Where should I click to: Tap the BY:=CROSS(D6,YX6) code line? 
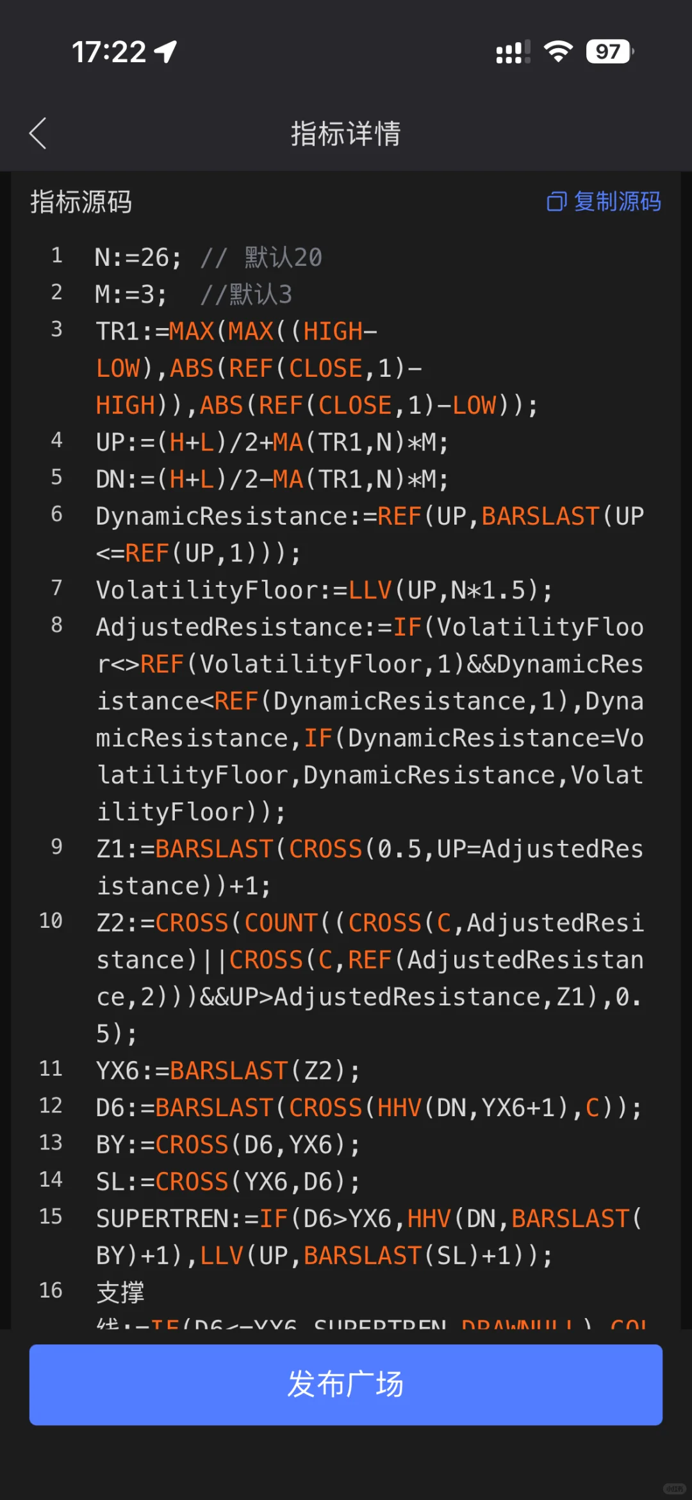228,1145
